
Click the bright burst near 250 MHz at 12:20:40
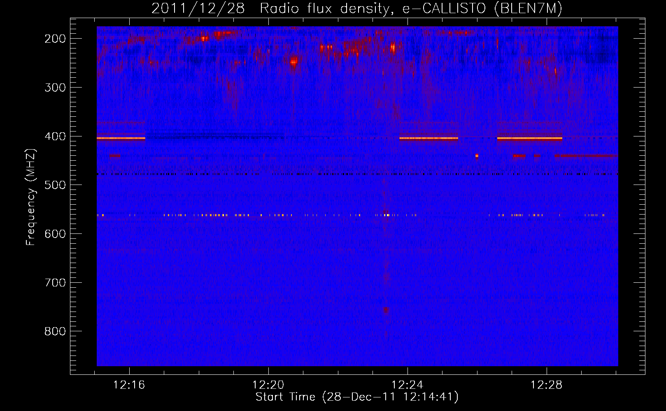[x=293, y=62]
